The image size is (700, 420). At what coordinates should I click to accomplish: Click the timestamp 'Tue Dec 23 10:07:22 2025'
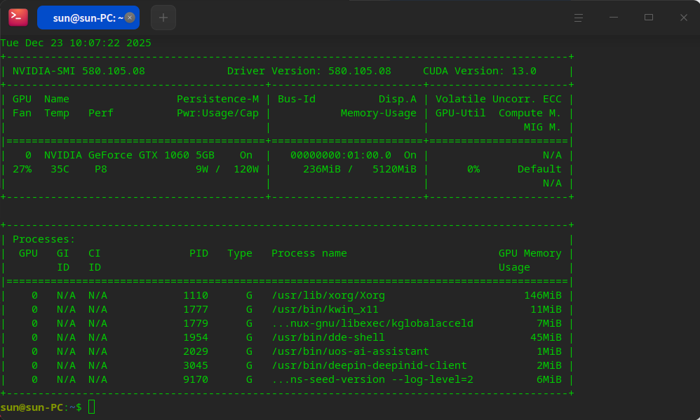coord(76,43)
